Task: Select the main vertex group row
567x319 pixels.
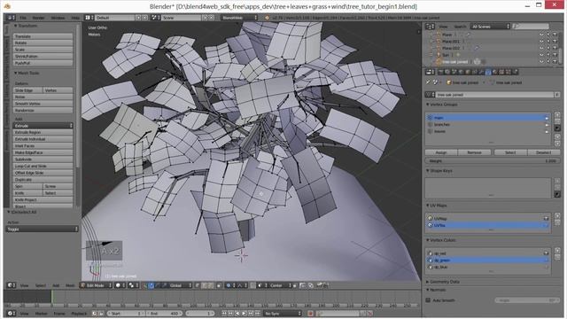Action: pyautogui.click(x=488, y=118)
